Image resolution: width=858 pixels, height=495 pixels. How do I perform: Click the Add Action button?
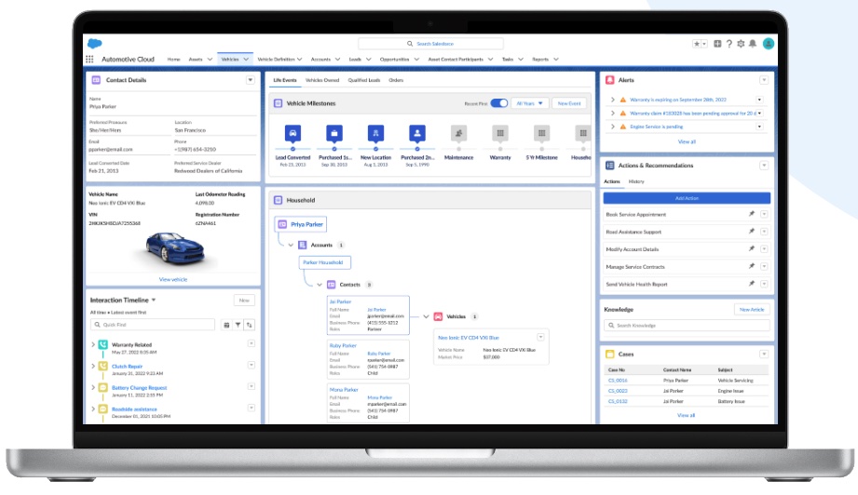coord(687,198)
